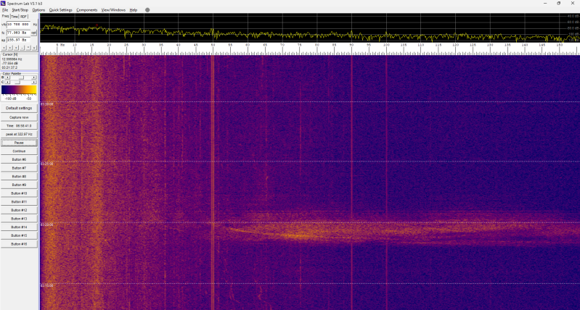The image size is (580, 310).
Task: Click the red marker on spectrum graph
Action: pos(97,25)
